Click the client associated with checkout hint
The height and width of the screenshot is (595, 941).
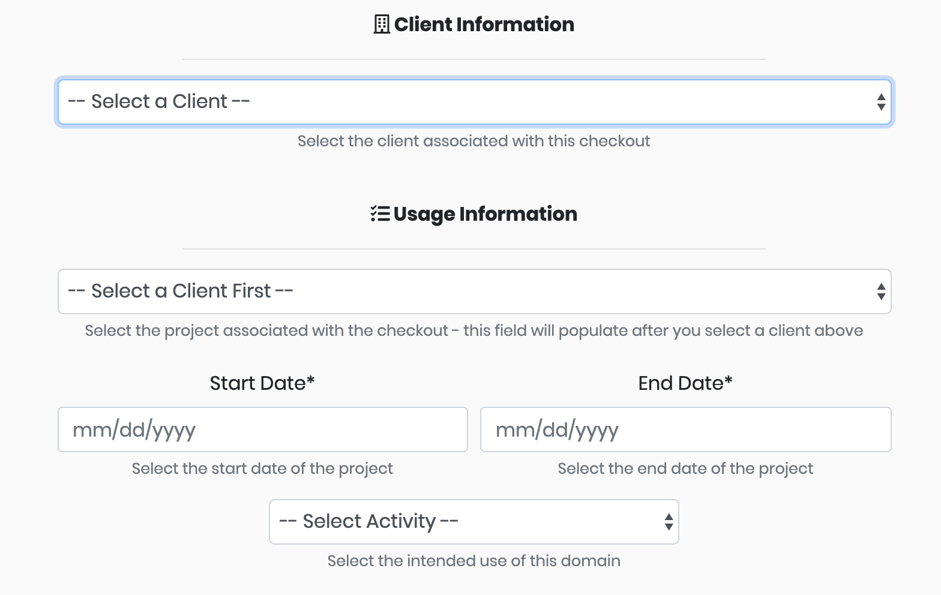click(474, 141)
